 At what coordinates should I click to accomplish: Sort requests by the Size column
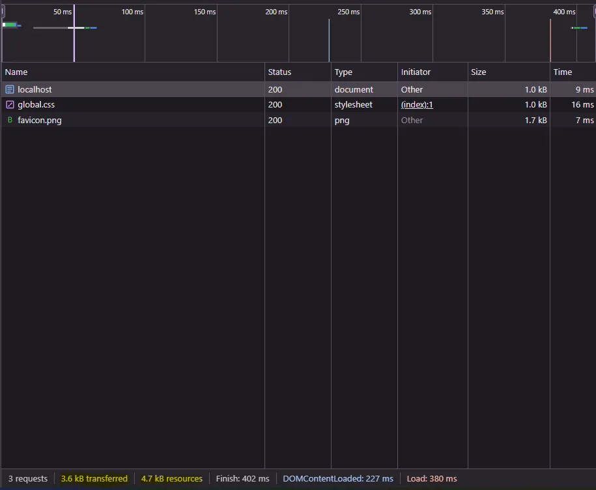pyautogui.click(x=478, y=72)
